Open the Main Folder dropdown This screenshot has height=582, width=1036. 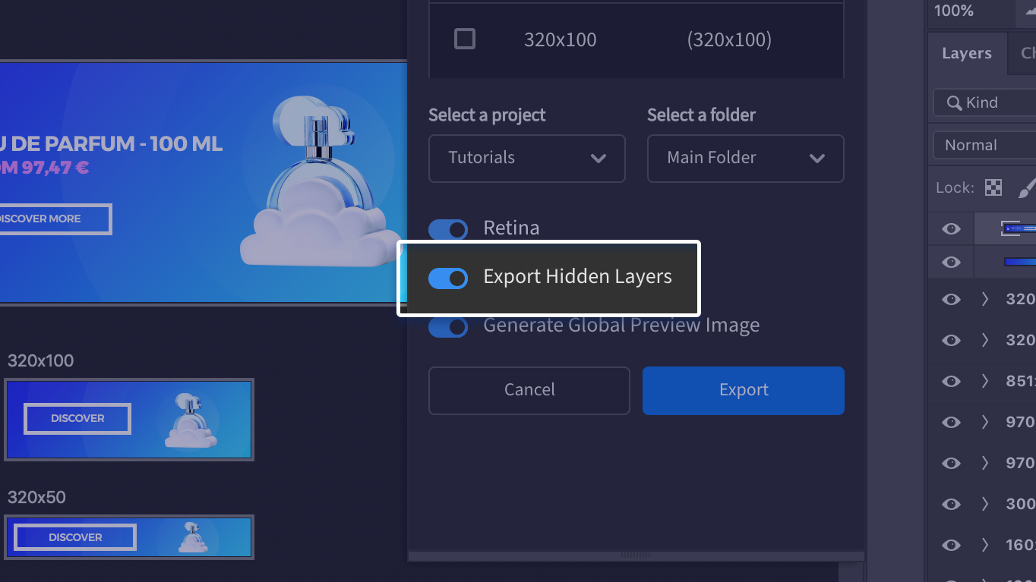pyautogui.click(x=745, y=159)
